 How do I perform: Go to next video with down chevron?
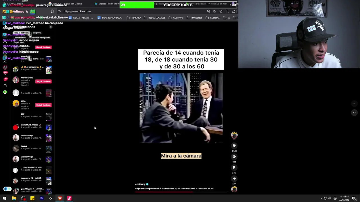click(x=354, y=113)
